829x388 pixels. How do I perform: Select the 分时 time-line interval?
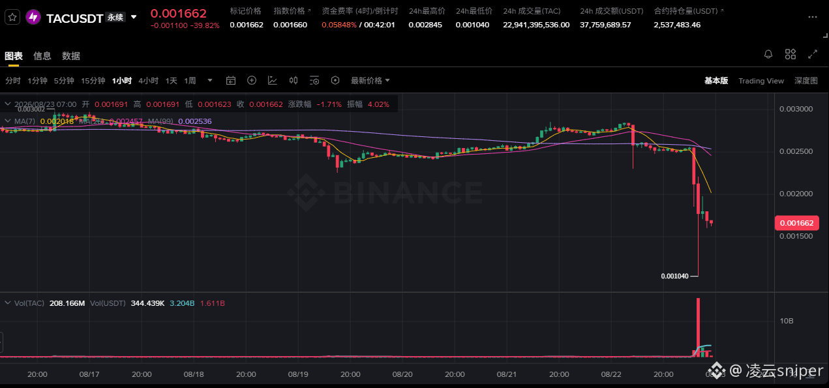pos(13,81)
